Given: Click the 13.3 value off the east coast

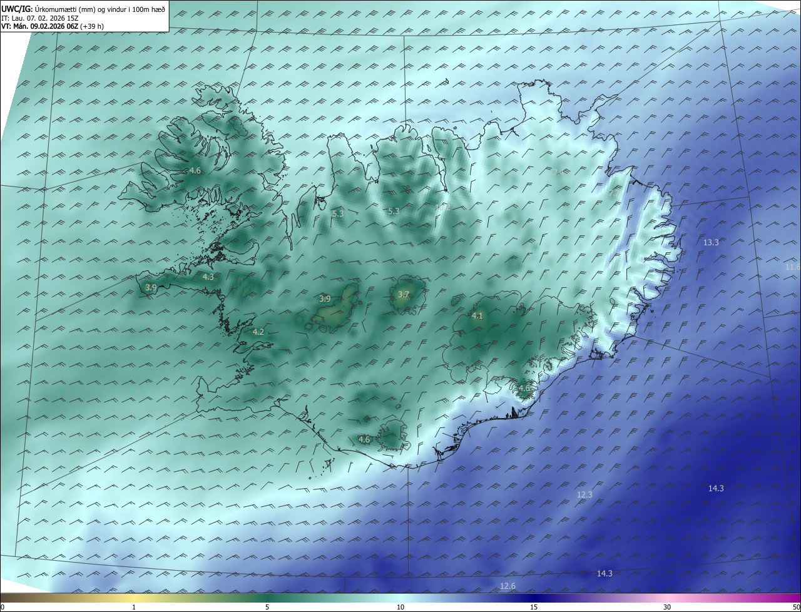Looking at the screenshot, I should (711, 242).
